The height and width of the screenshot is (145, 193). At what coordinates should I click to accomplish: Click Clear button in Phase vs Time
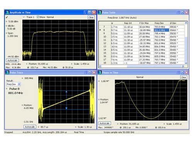pyautogui.click(x=184, y=77)
